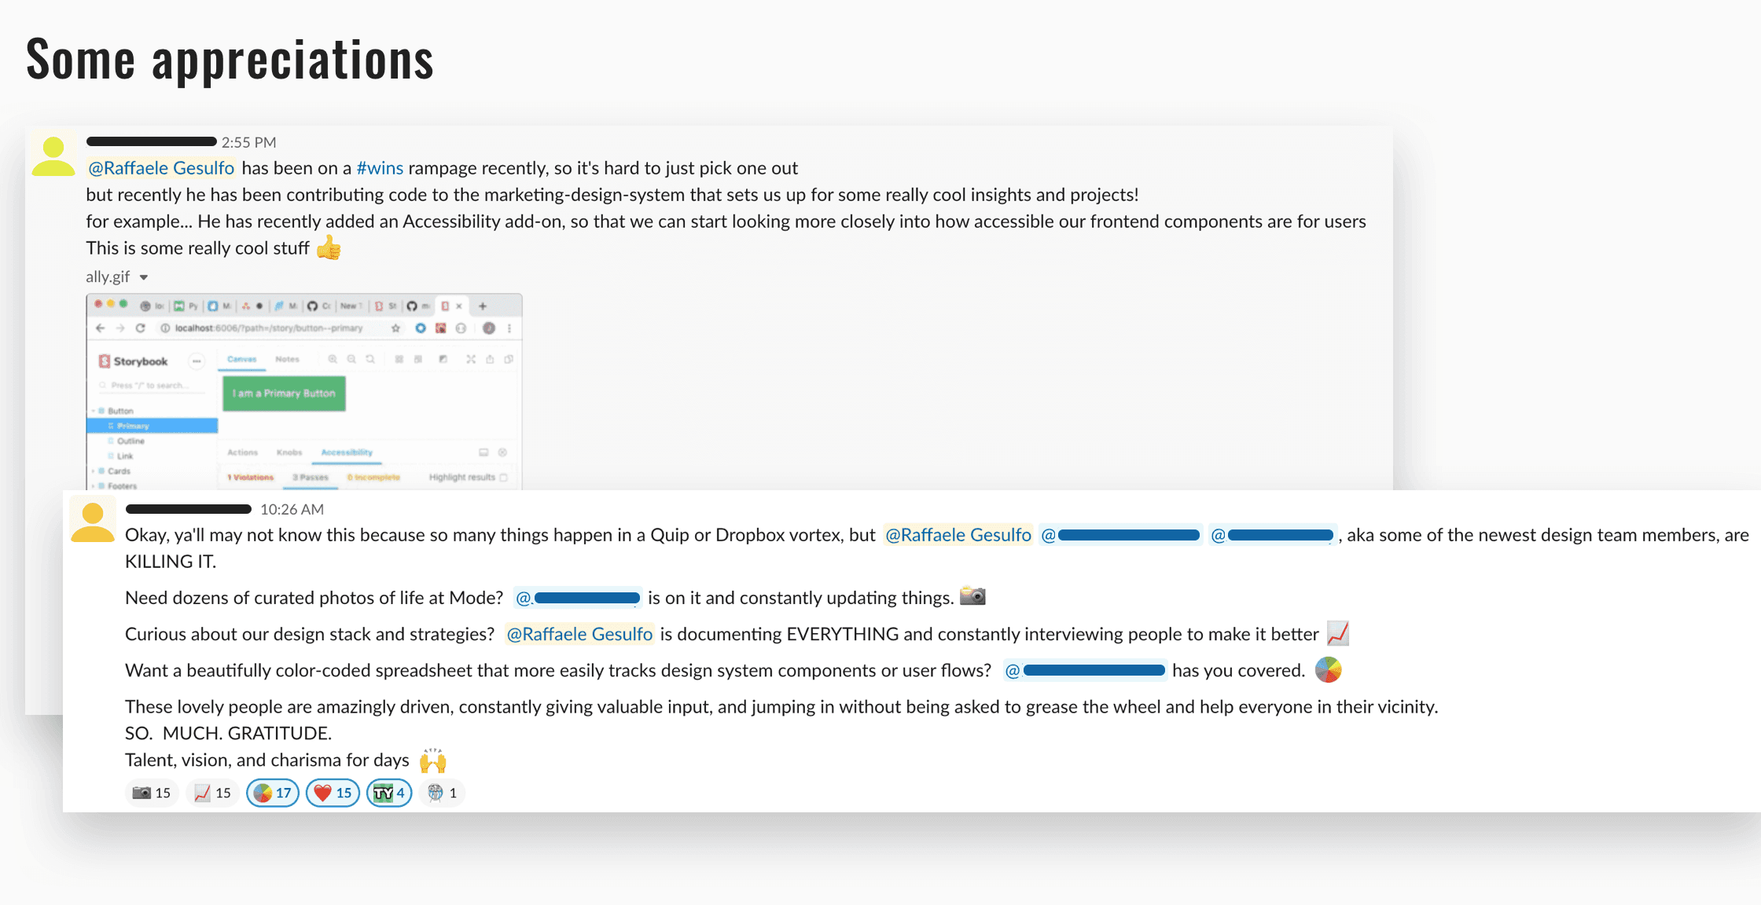This screenshot has height=905, width=1761.
Task: Click the Storybook zoom in icon
Action: pyautogui.click(x=333, y=359)
